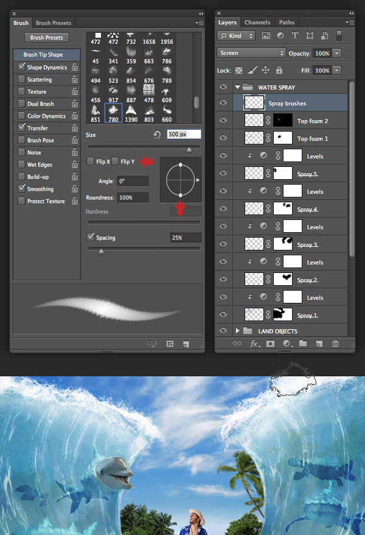Enable Texture checkbox
This screenshot has width=365, height=535.
coord(21,91)
